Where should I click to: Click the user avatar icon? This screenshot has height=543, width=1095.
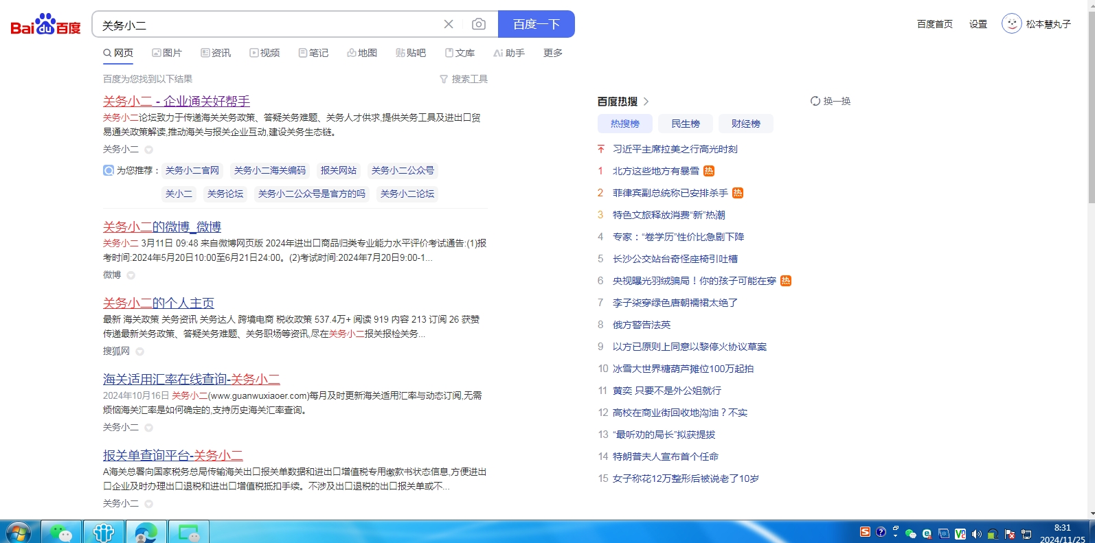pyautogui.click(x=1011, y=24)
